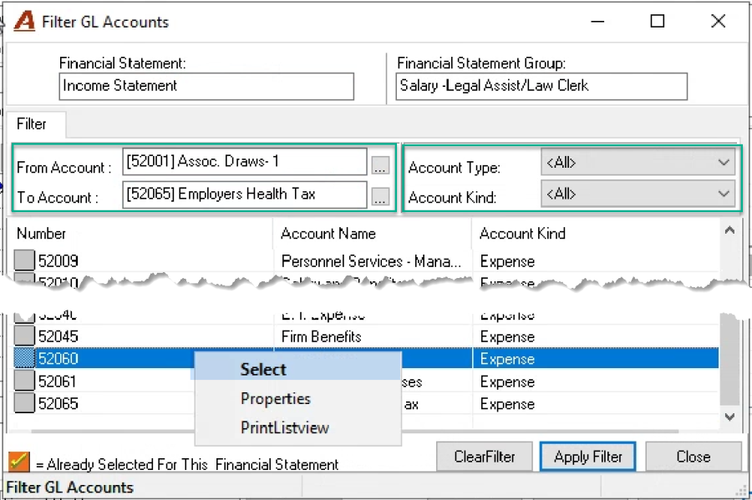Viewport: 752px width, 500px height.
Task: Click the Close button
Action: [694, 457]
